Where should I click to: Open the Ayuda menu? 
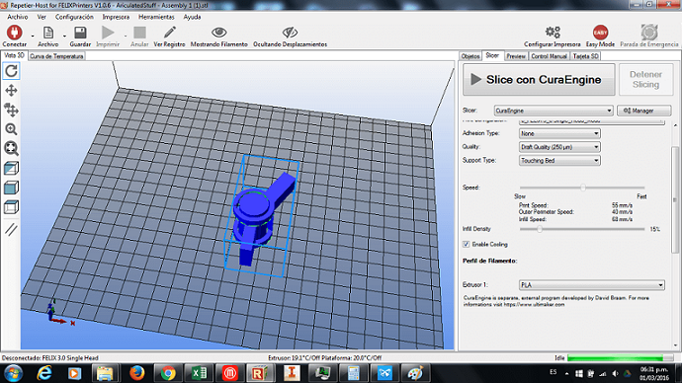pyautogui.click(x=192, y=17)
